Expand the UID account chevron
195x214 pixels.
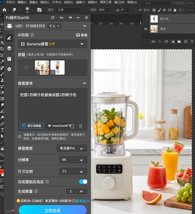tap(84, 26)
